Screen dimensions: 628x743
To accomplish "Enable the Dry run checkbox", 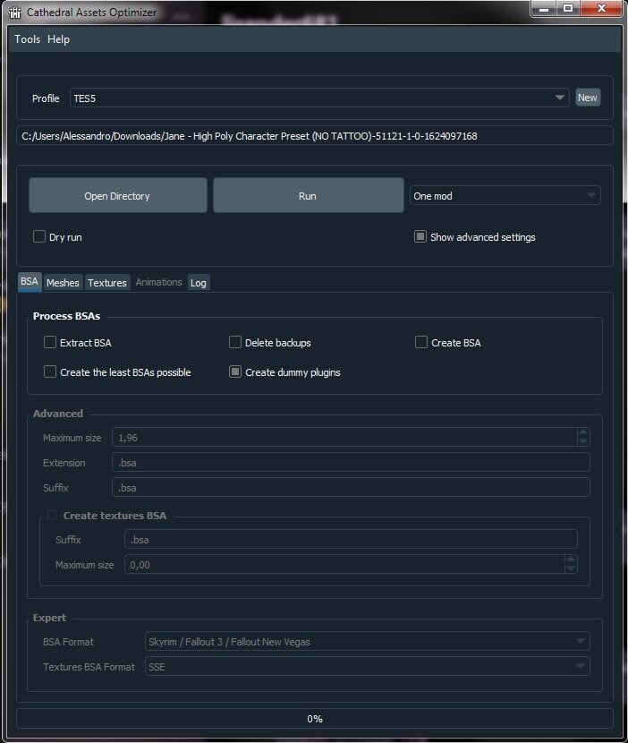I will [x=39, y=236].
